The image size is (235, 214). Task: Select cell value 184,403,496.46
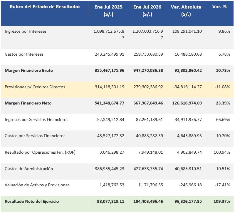pyautogui.click(x=148, y=201)
